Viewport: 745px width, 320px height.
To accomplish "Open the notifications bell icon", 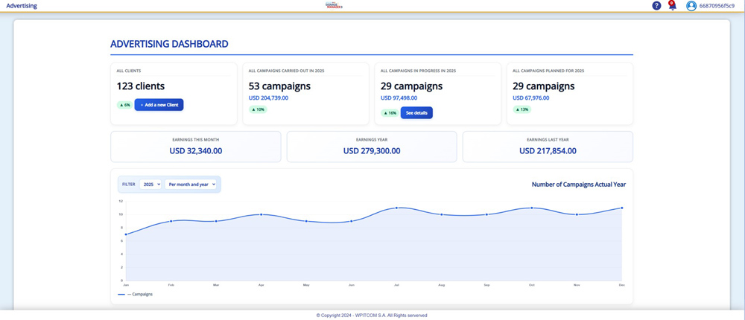I will 672,6.
